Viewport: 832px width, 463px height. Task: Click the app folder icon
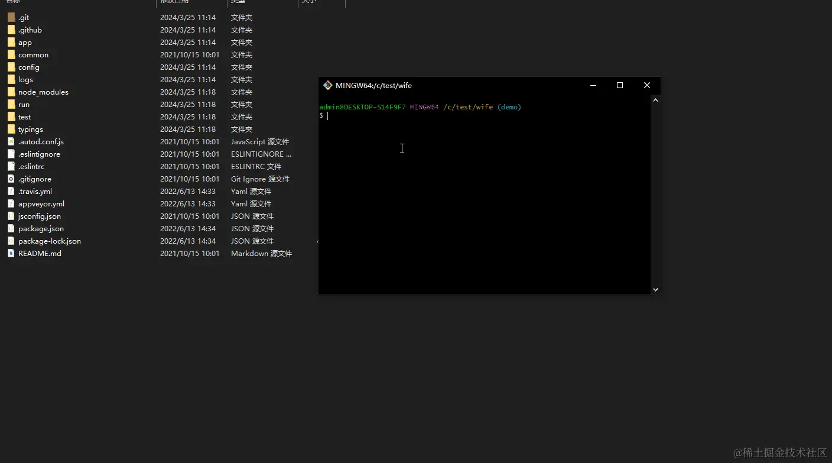(x=11, y=43)
